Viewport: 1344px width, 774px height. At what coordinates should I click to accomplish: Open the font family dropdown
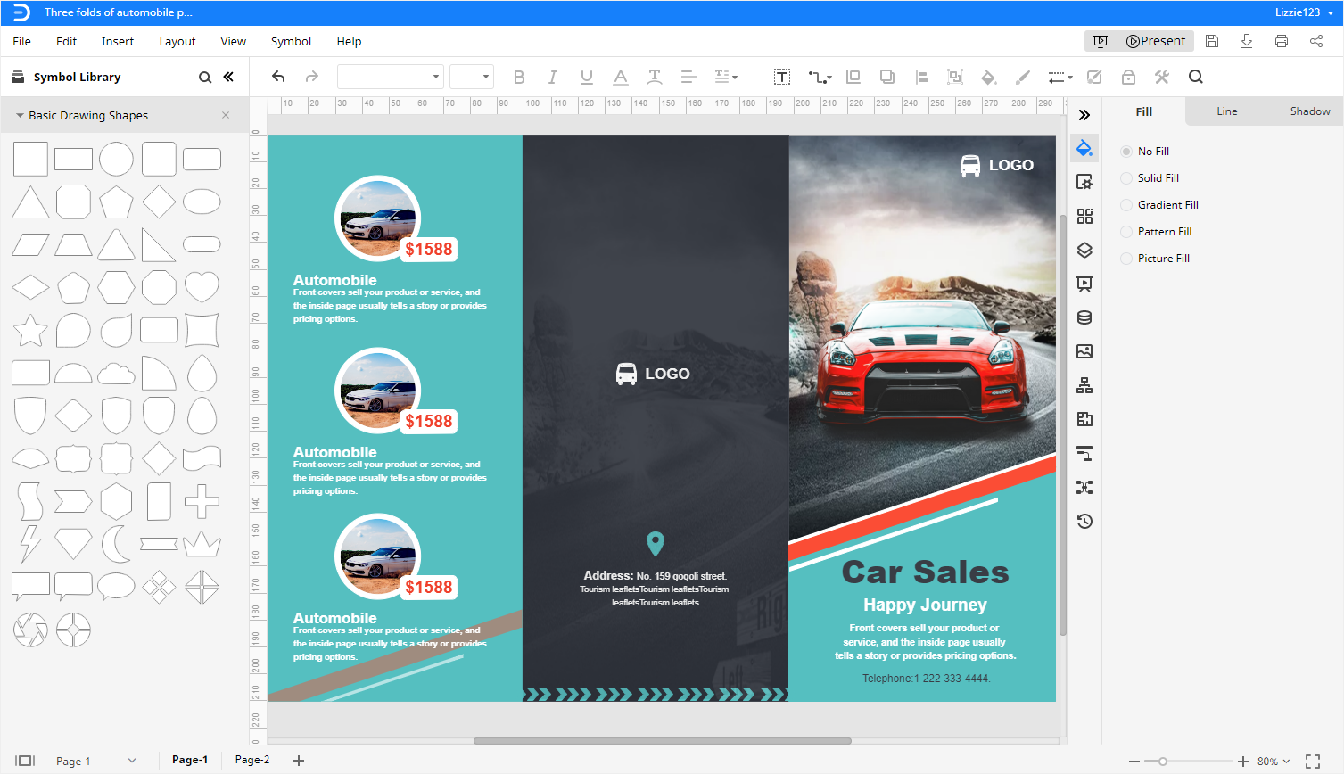(390, 76)
